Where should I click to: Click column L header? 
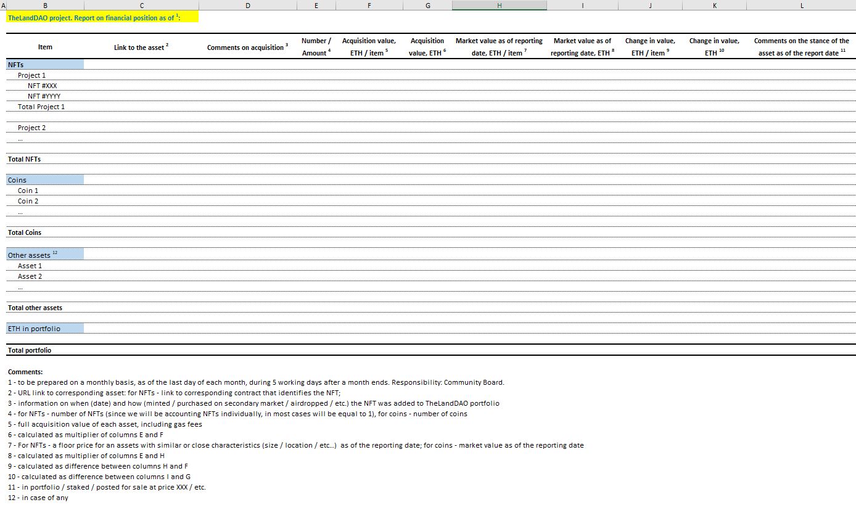coord(801,6)
